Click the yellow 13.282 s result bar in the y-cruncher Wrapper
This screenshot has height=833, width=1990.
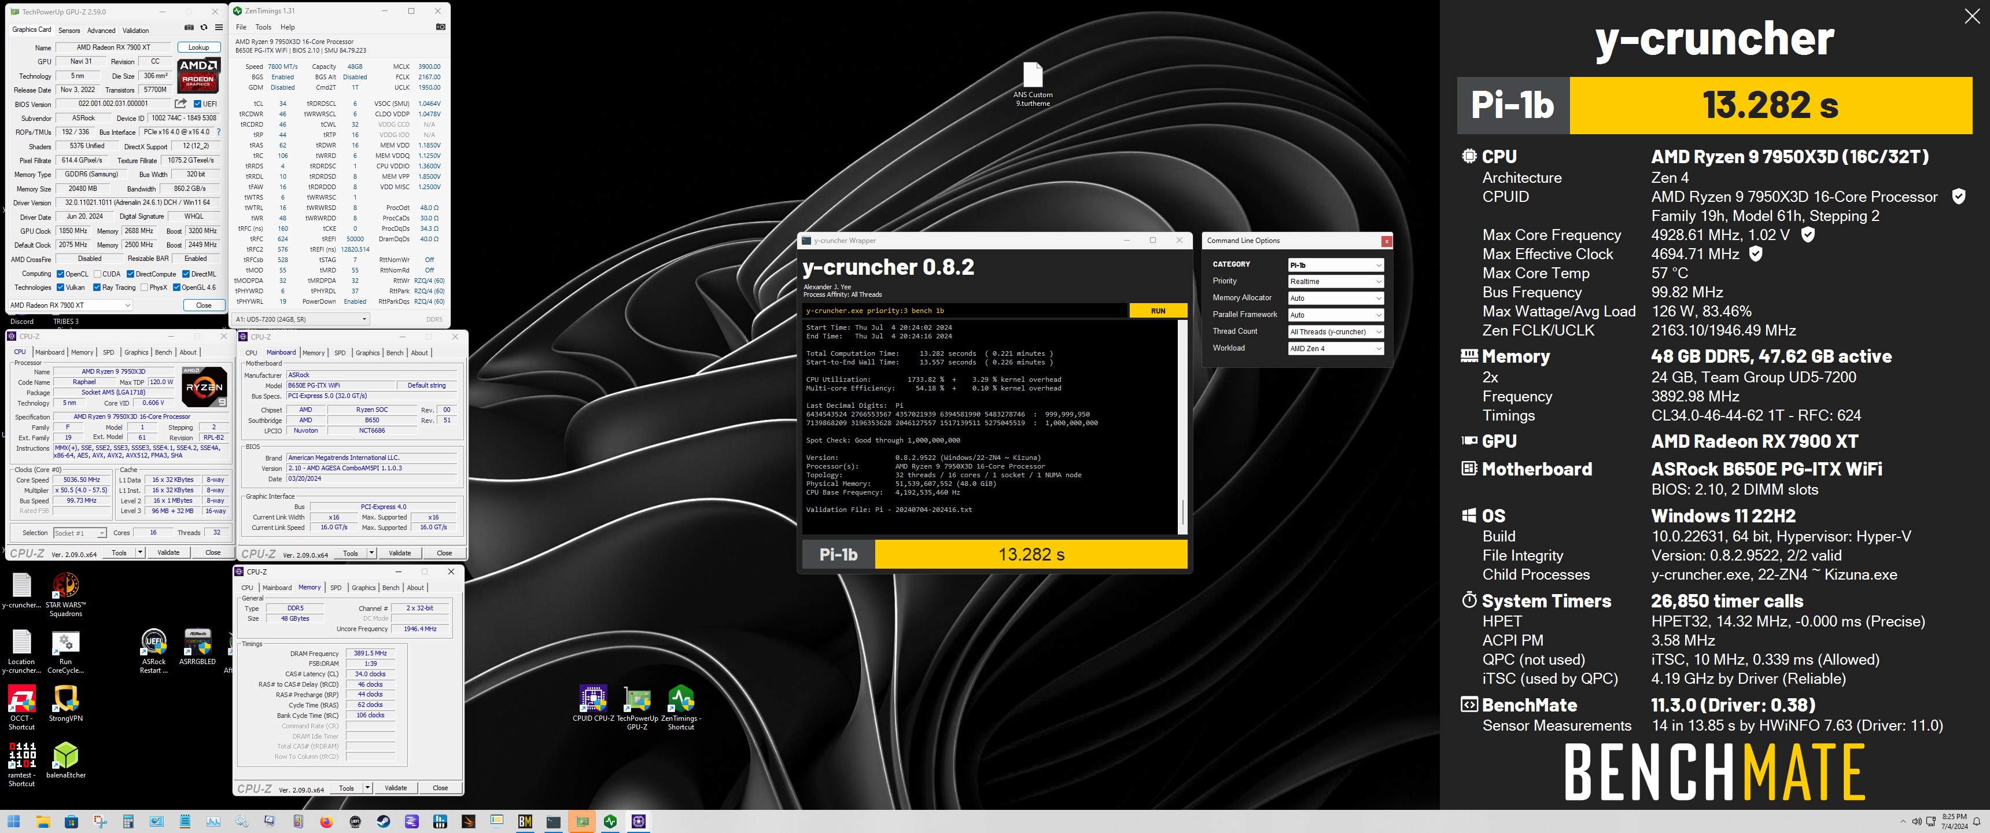point(1030,554)
